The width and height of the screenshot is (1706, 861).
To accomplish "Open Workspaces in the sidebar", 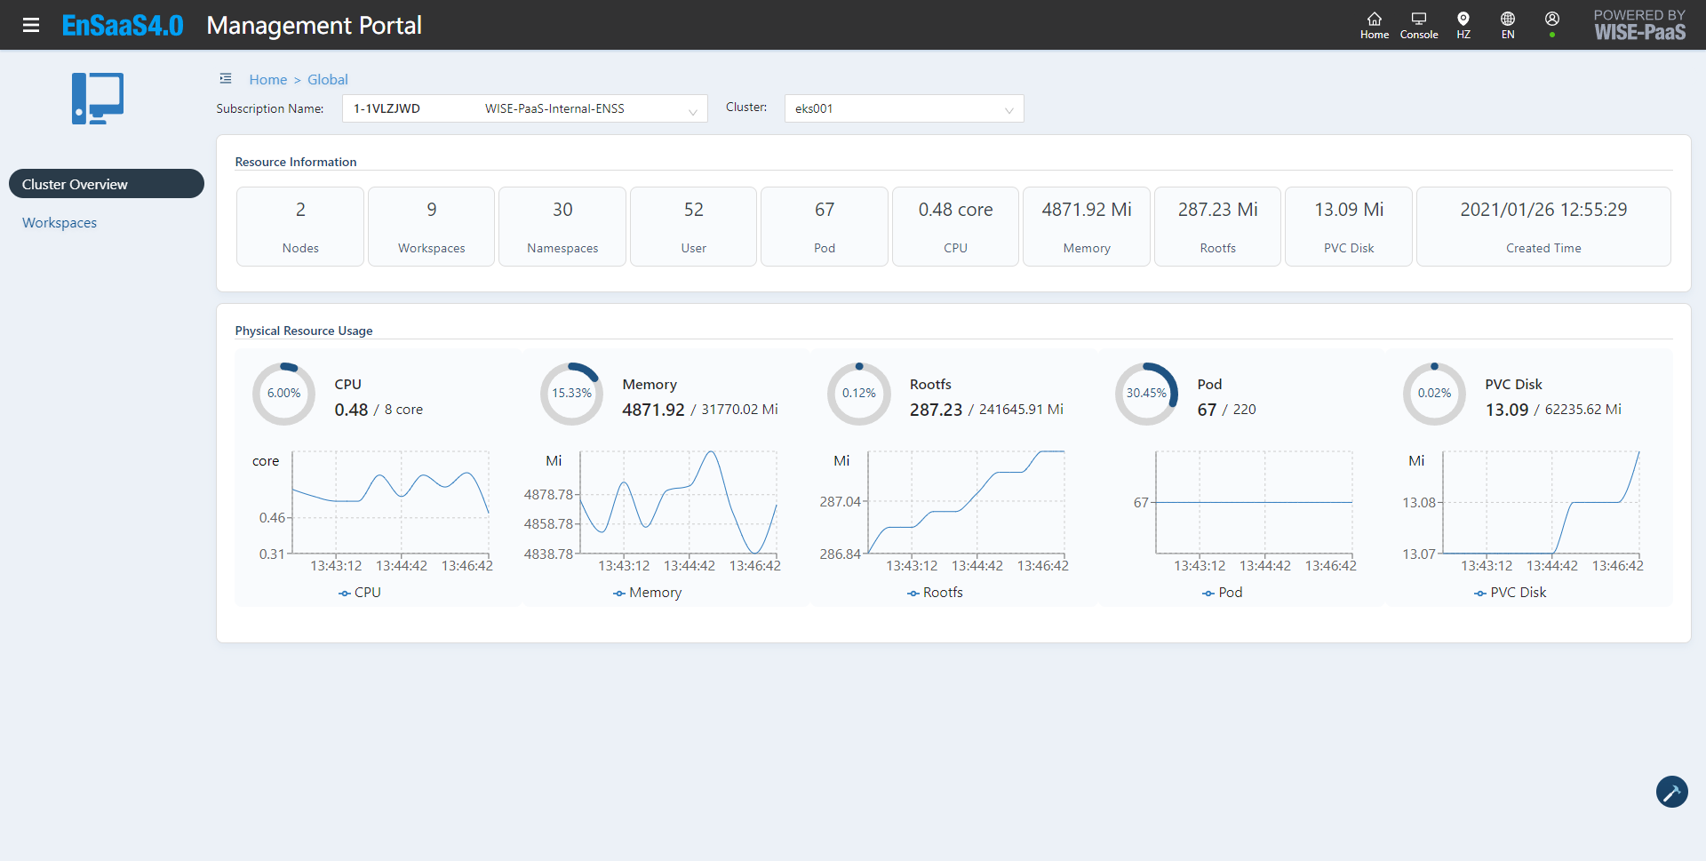I will tap(60, 223).
